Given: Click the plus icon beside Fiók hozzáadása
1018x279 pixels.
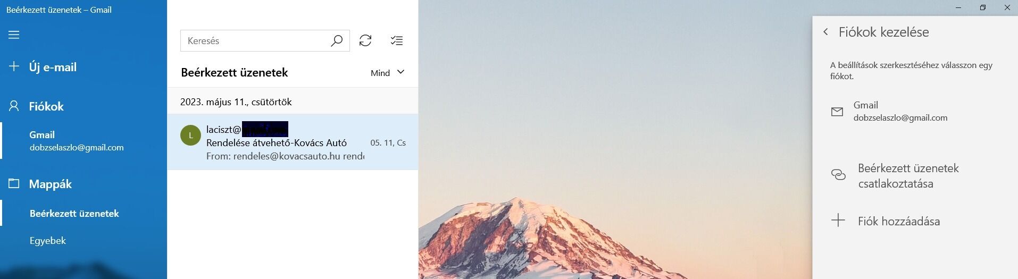Looking at the screenshot, I should 838,220.
